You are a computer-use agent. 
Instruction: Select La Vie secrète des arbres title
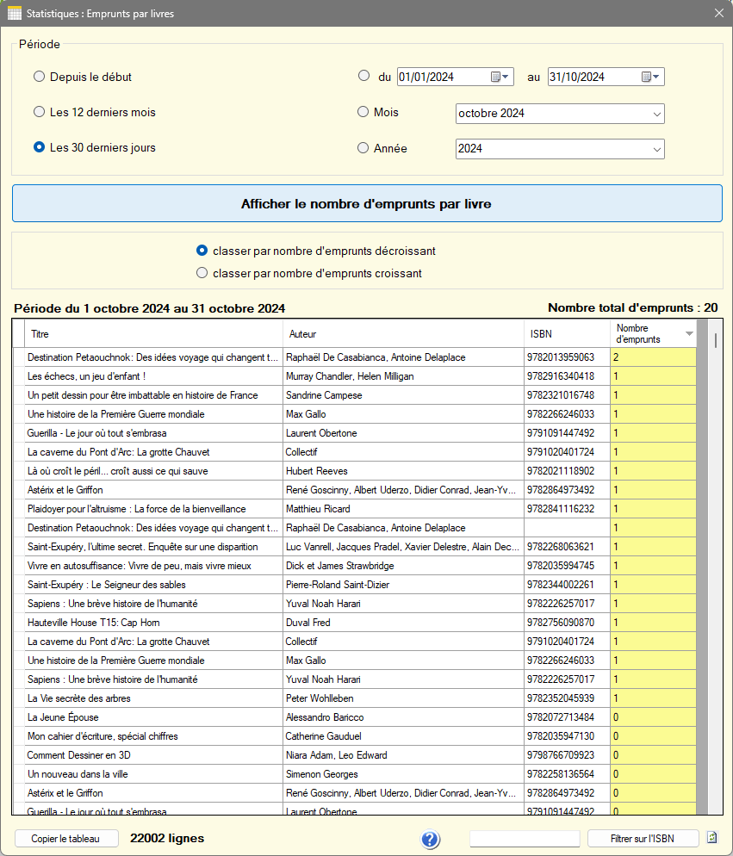click(153, 698)
